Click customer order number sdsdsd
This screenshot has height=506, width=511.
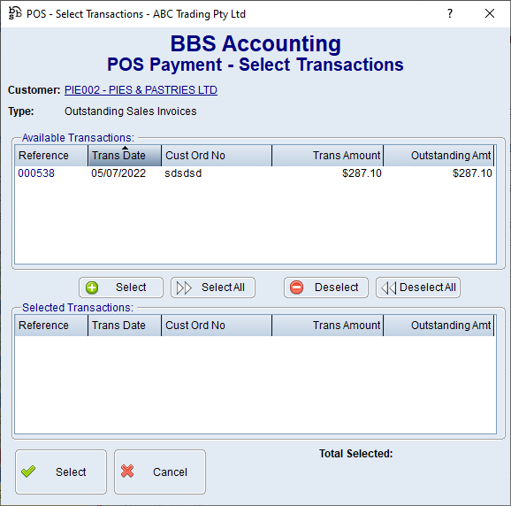(x=183, y=173)
